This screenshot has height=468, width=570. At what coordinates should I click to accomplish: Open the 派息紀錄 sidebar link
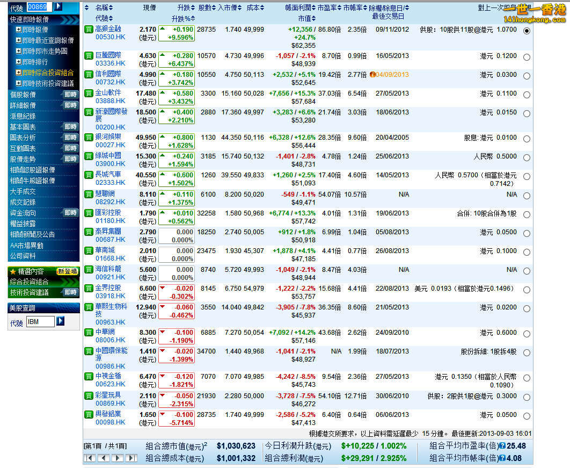coord(23,116)
